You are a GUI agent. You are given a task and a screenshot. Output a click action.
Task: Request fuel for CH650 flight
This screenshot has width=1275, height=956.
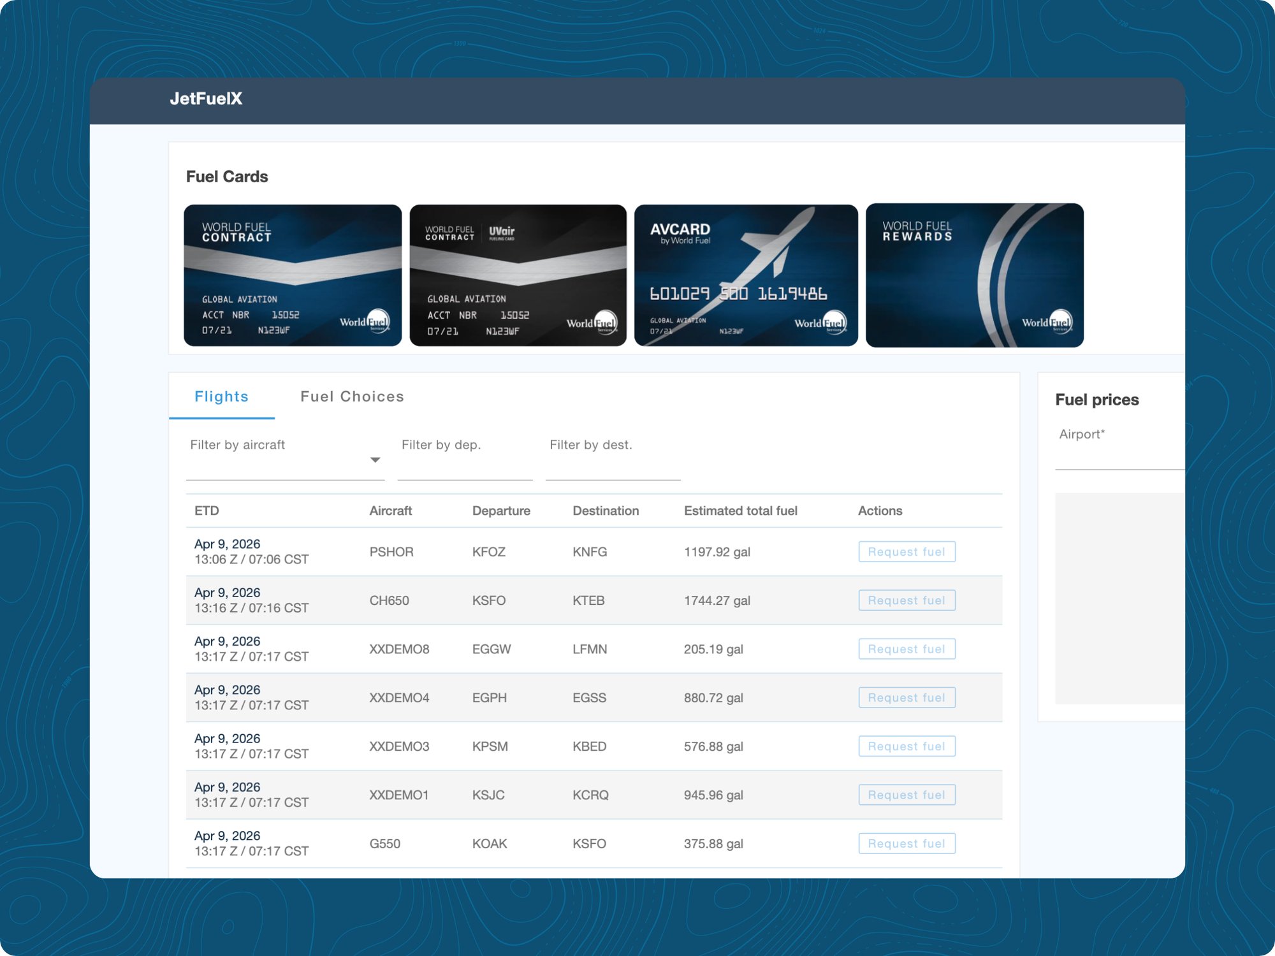tap(907, 600)
